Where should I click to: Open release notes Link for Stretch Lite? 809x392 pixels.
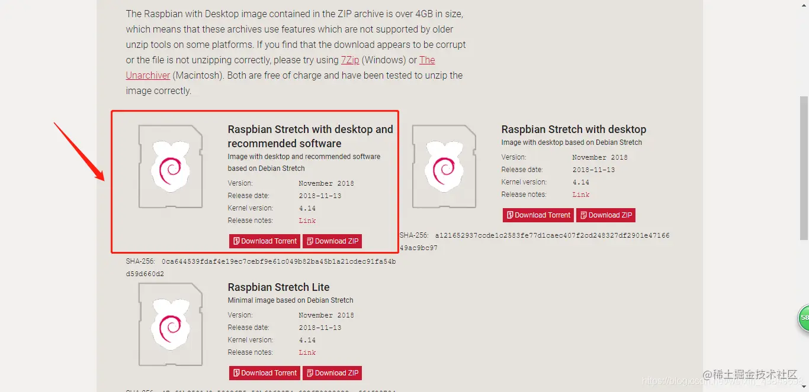307,352
